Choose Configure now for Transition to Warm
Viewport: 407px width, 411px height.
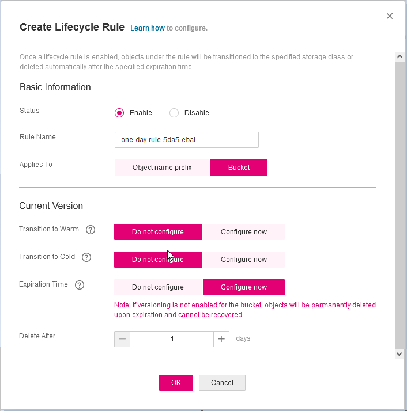[243, 232]
